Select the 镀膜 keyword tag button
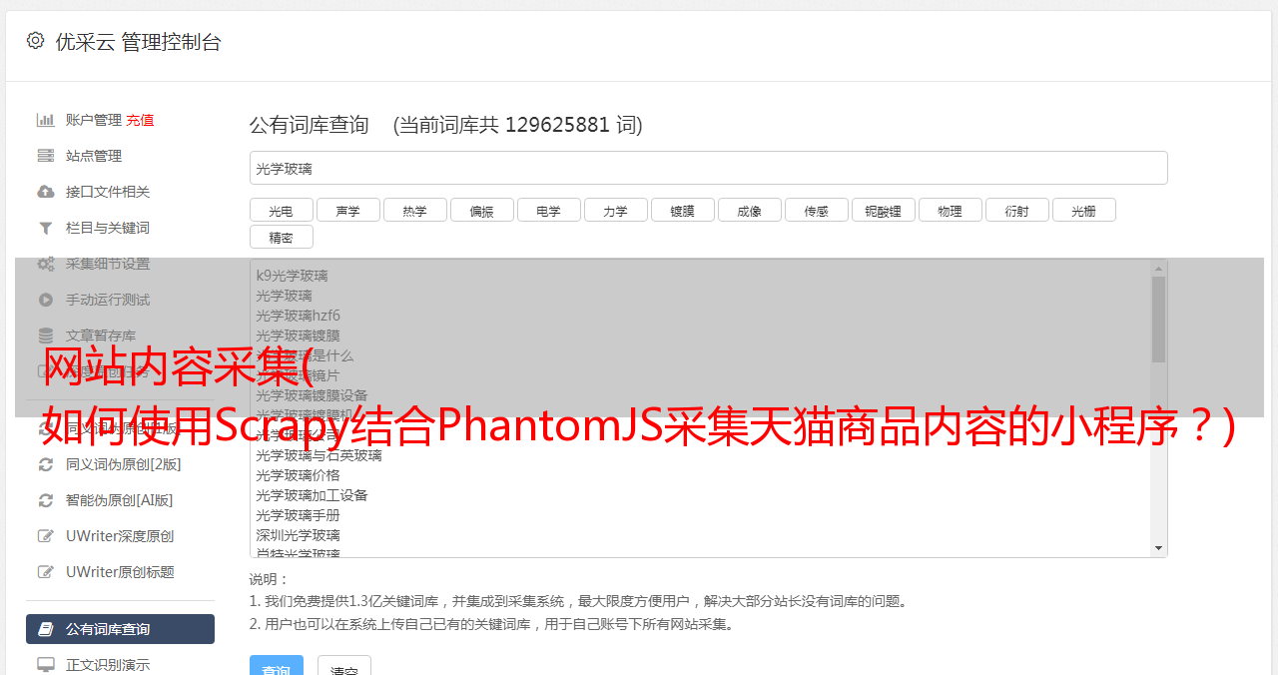The height and width of the screenshot is (675, 1278). [683, 210]
